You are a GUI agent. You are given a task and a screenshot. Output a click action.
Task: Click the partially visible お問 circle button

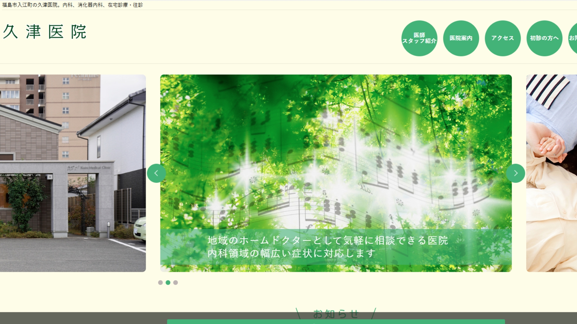click(x=573, y=38)
